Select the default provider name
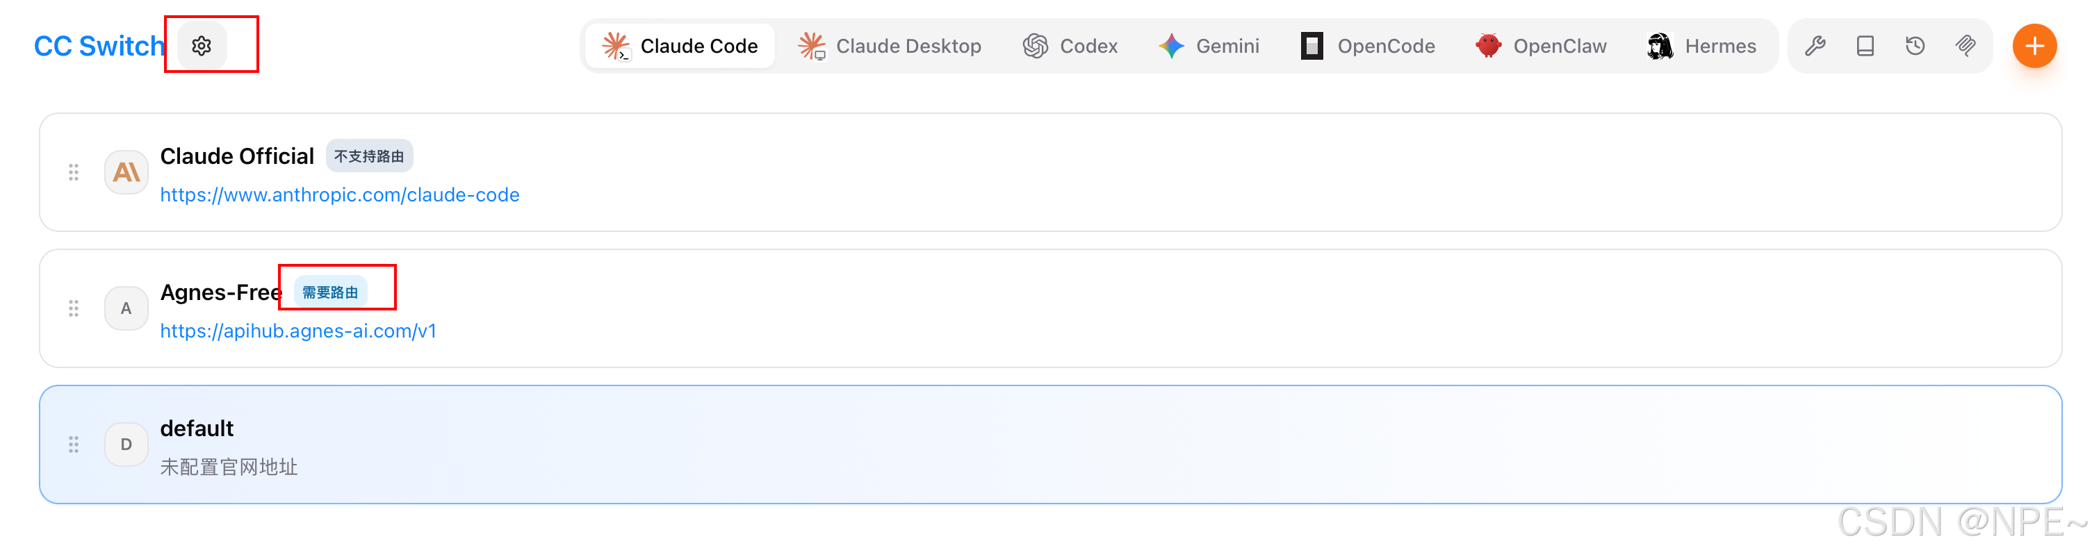 (x=197, y=429)
